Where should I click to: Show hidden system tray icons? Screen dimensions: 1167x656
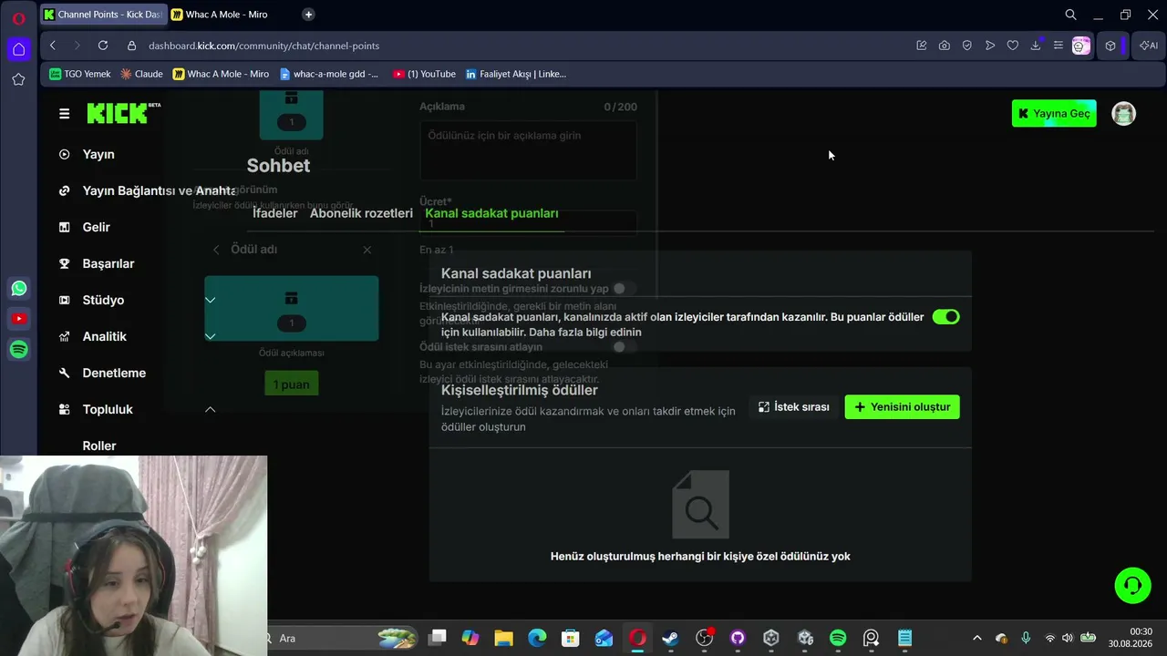[977, 638]
